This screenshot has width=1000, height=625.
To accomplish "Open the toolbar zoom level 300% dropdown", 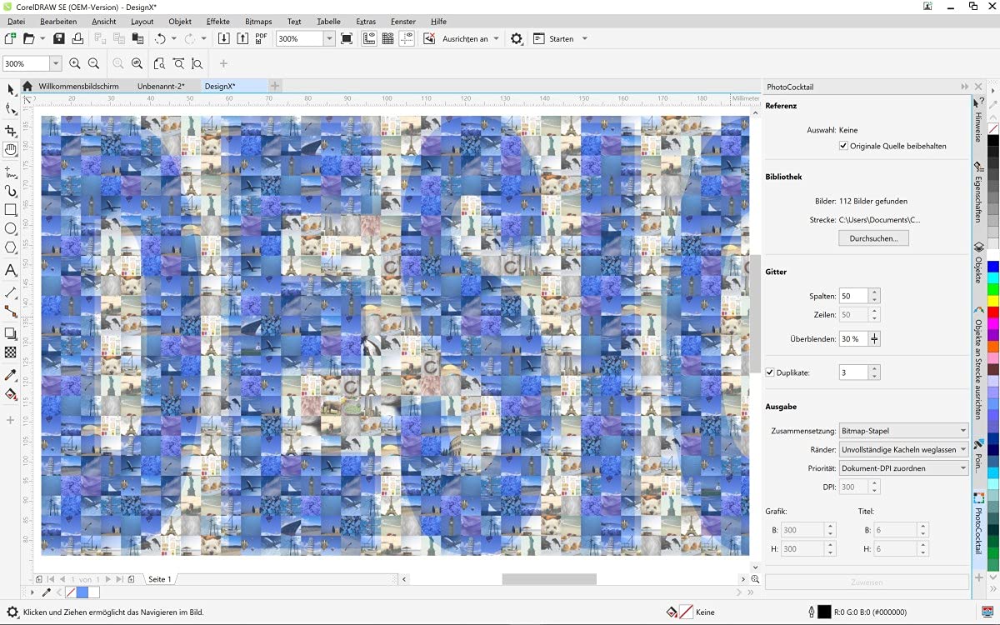I will click(x=329, y=38).
